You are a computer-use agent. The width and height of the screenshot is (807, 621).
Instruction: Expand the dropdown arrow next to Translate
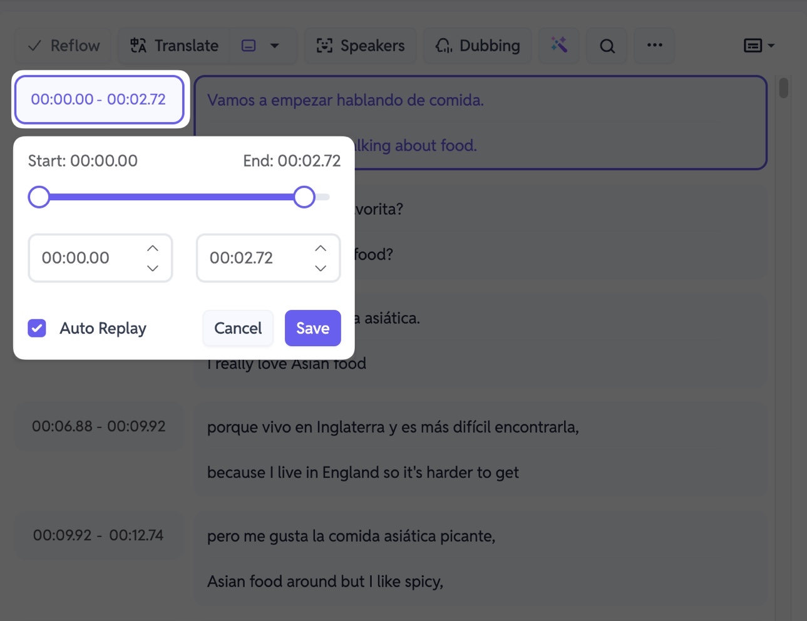[x=274, y=46]
